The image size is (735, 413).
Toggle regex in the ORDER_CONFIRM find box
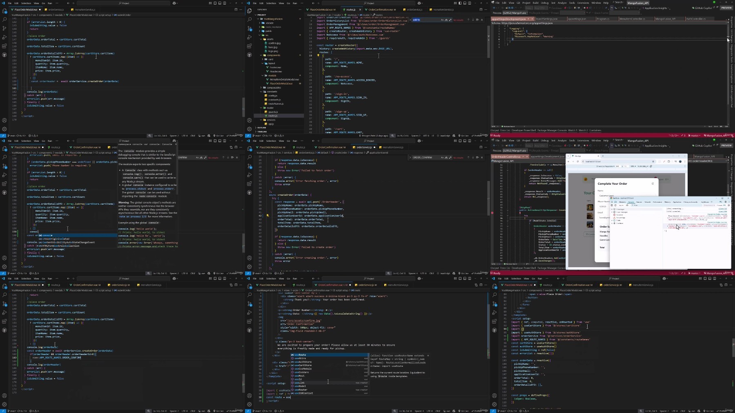[450, 157]
